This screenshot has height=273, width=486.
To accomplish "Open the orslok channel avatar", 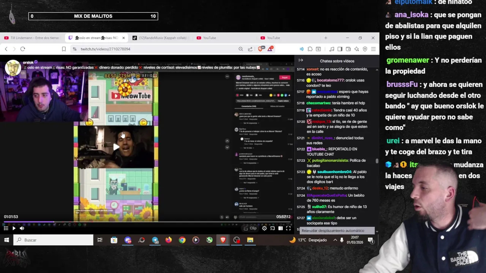I will click(x=13, y=68).
